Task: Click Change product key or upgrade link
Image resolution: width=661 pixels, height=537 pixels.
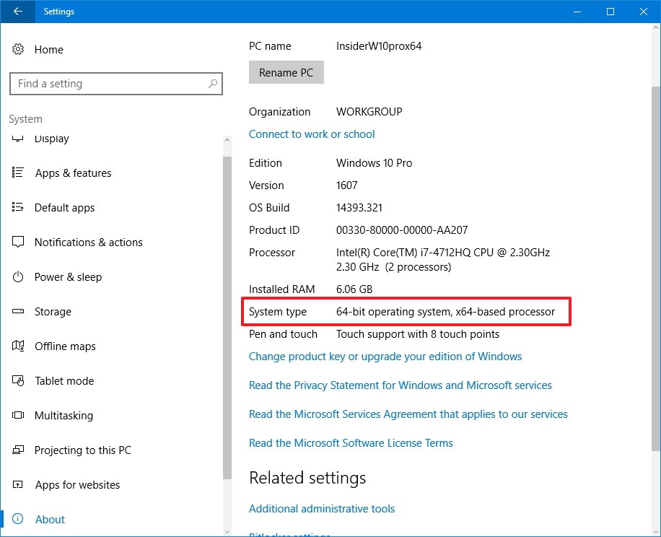Action: 385,357
